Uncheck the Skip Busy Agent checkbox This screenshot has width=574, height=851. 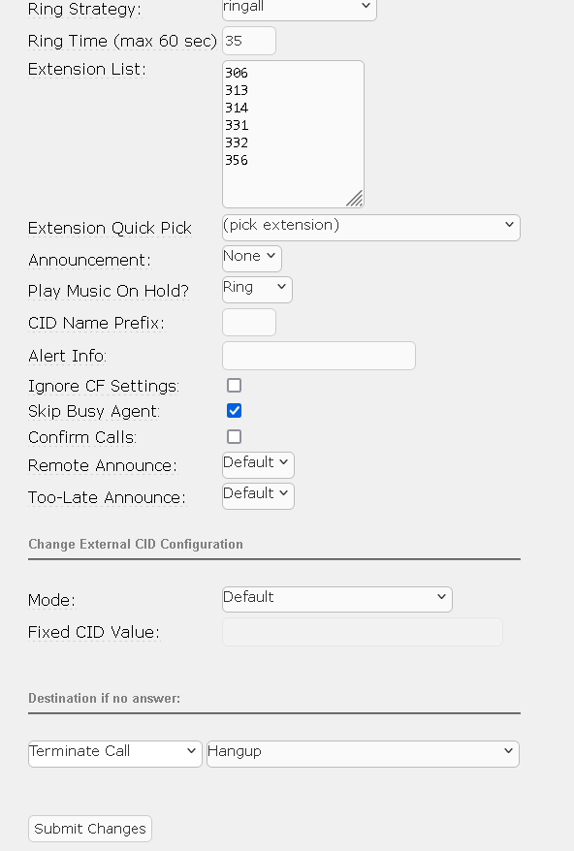click(x=234, y=411)
